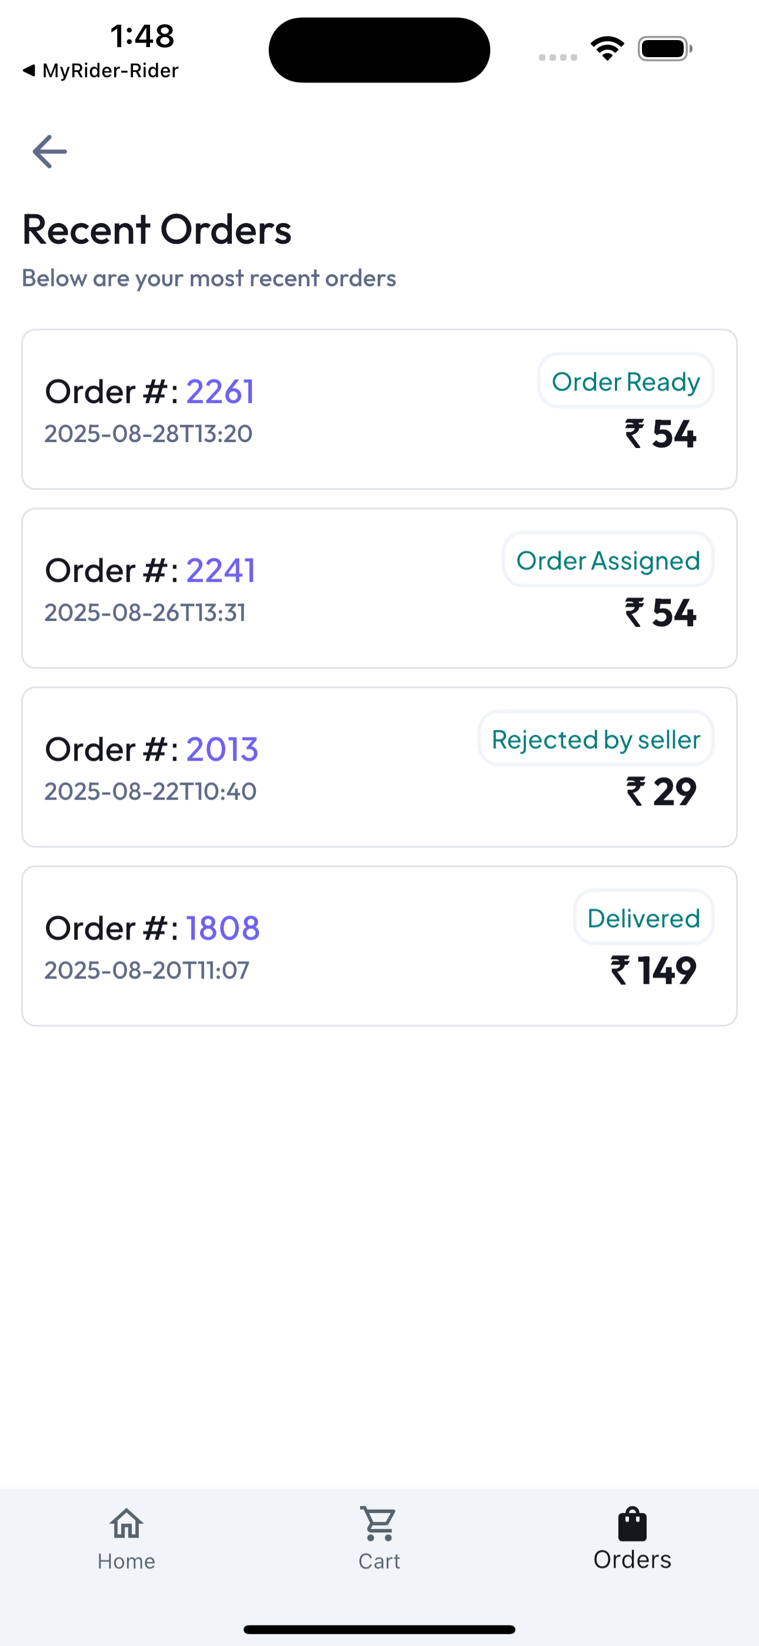Select the ₹ 149 order amount
The image size is (759, 1646).
(654, 971)
